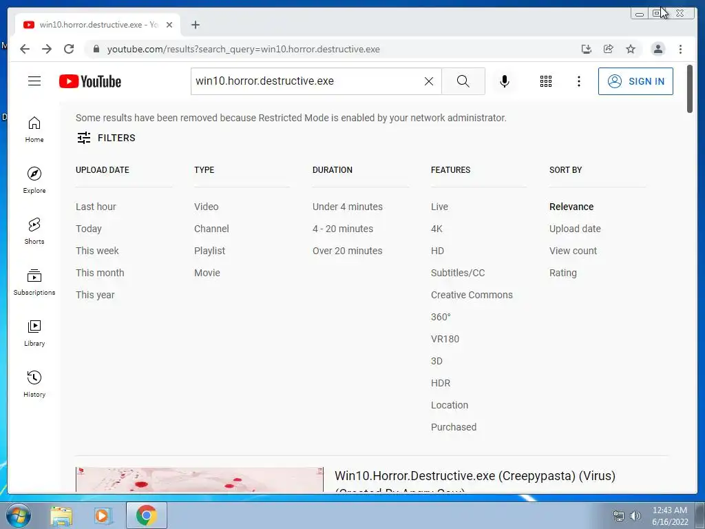The height and width of the screenshot is (529, 705).
Task: Open the YouTube hamburger guide menu
Action: 34,81
